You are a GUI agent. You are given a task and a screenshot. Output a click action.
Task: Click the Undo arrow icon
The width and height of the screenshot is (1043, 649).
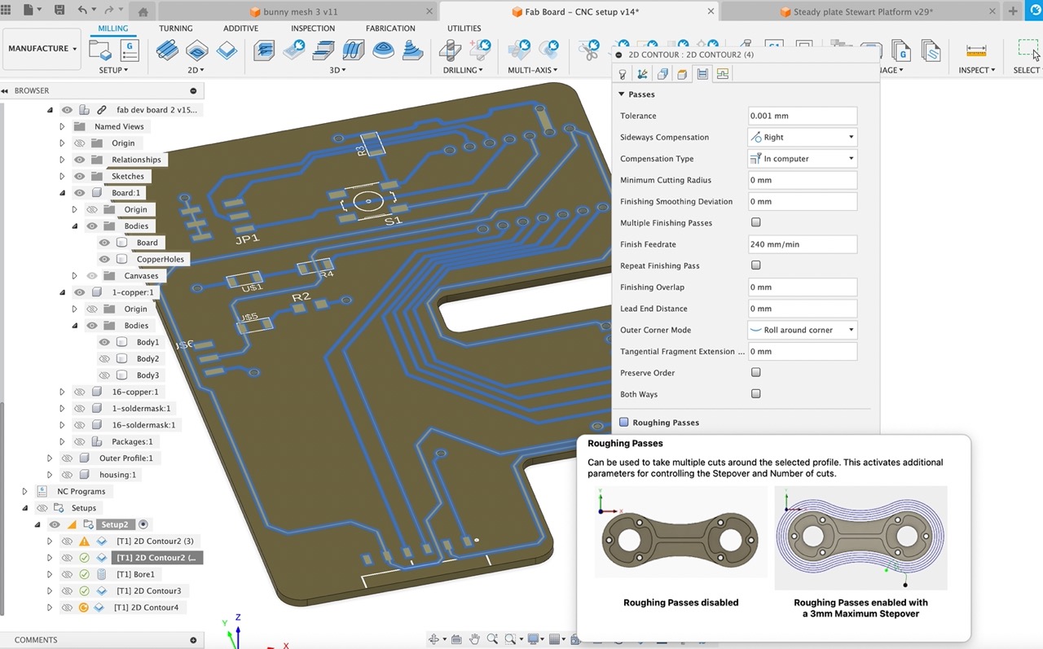coord(82,11)
